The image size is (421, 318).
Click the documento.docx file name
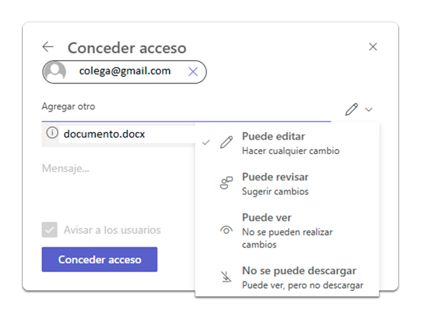point(105,134)
